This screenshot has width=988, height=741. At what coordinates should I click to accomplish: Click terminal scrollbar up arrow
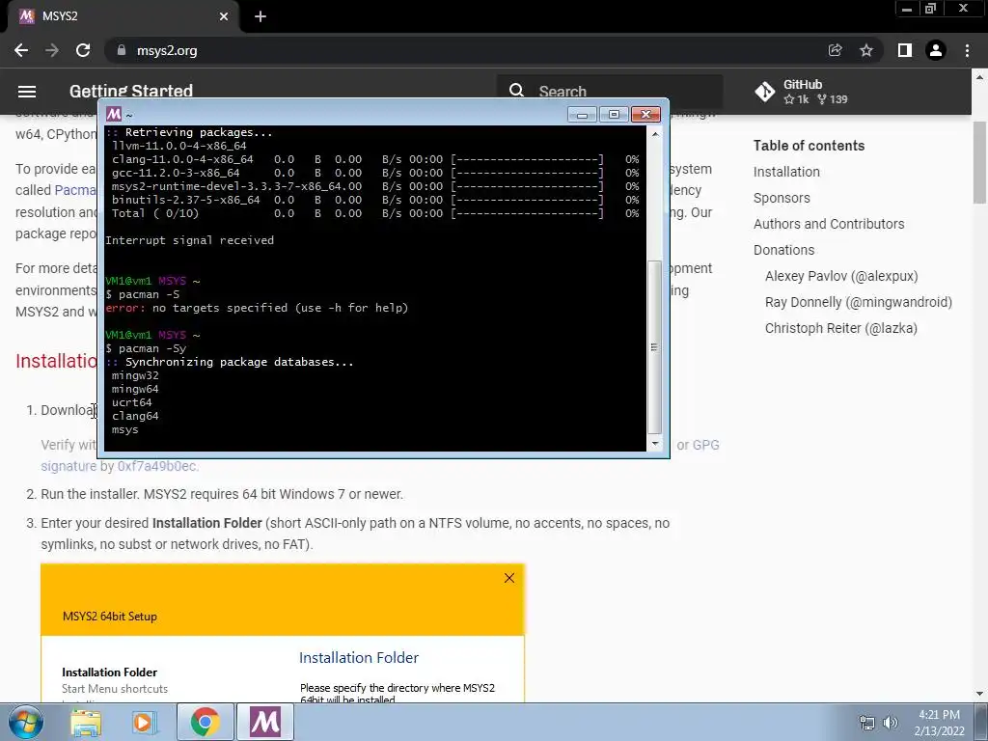click(655, 133)
